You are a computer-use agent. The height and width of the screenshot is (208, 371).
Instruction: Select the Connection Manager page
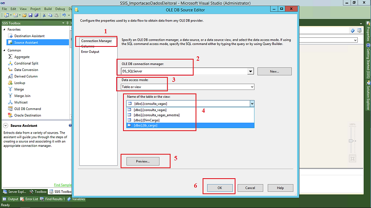(x=96, y=41)
